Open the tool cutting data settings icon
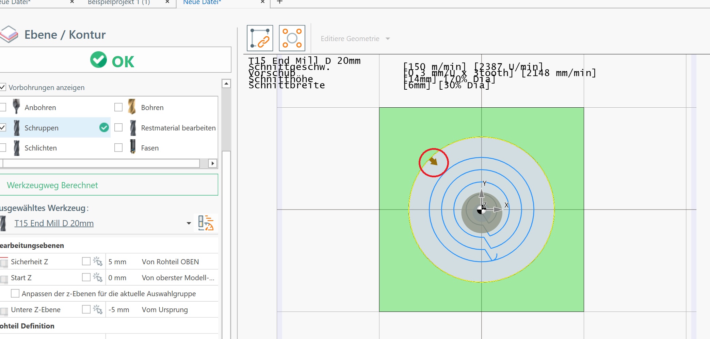The width and height of the screenshot is (710, 339). (x=206, y=223)
